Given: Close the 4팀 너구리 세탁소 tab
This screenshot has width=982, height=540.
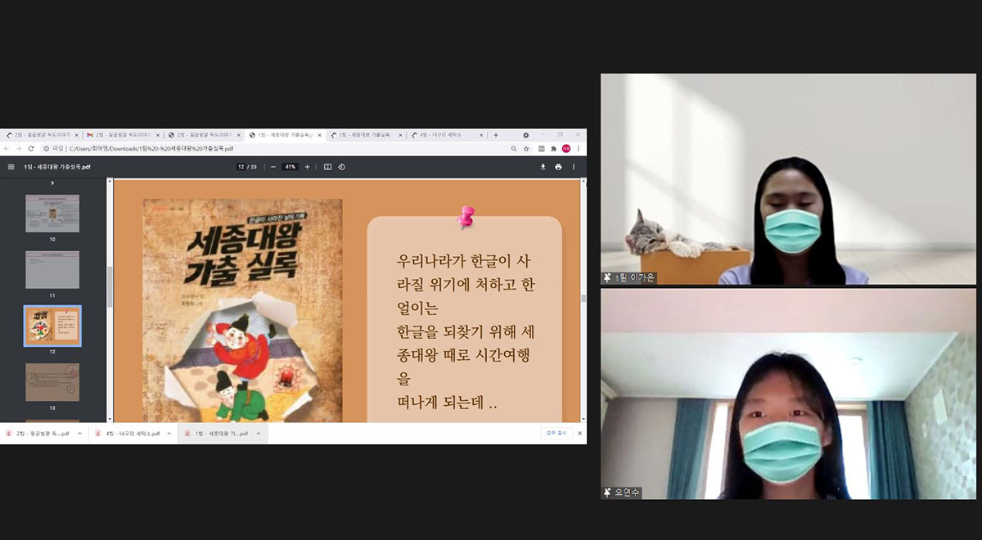Looking at the screenshot, I should pos(482,135).
